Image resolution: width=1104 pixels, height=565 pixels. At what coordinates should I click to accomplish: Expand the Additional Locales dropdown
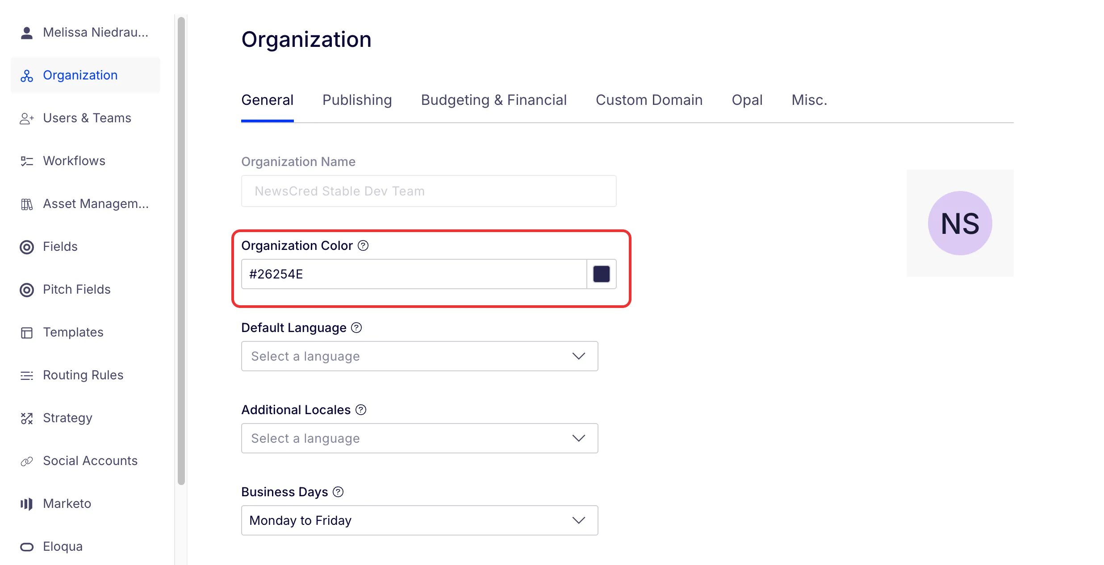point(419,438)
